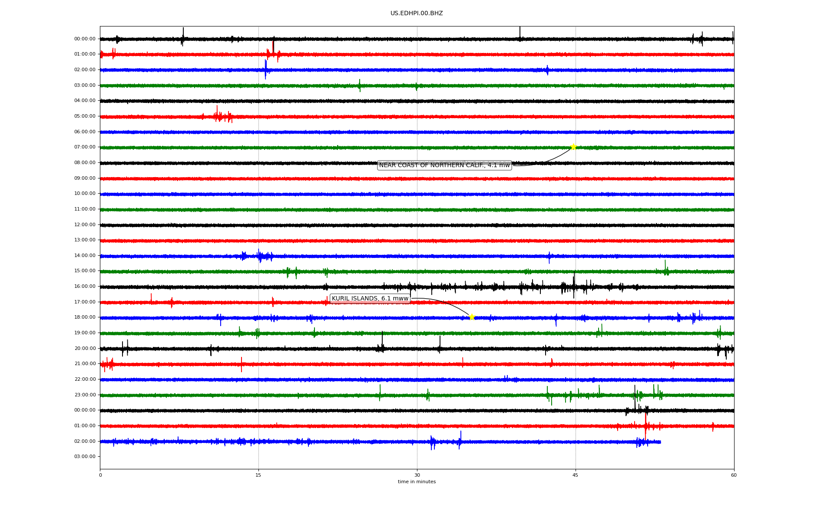This screenshot has height=521, width=834.
Task: Click the 11:00:00 row label
Action: coord(85,209)
